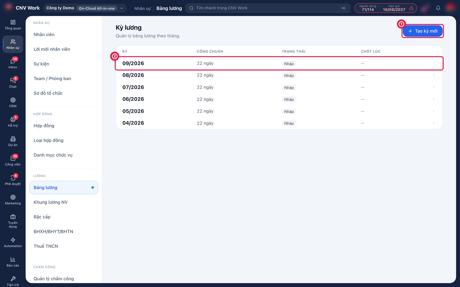460x287 pixels.
Task: Expand the 08/2026 row chevron
Action: [434, 75]
